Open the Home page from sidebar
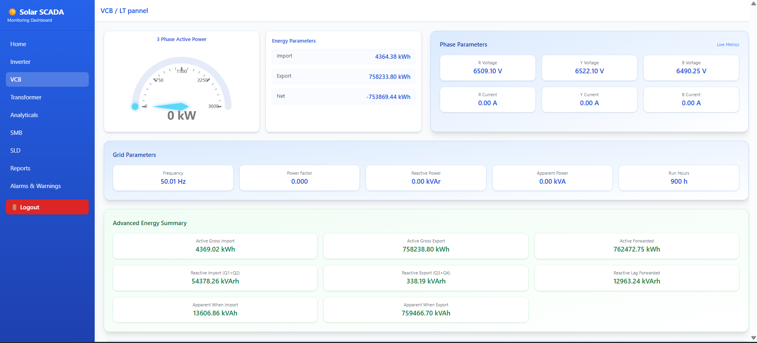Viewport: 757px width, 343px height. [x=18, y=44]
